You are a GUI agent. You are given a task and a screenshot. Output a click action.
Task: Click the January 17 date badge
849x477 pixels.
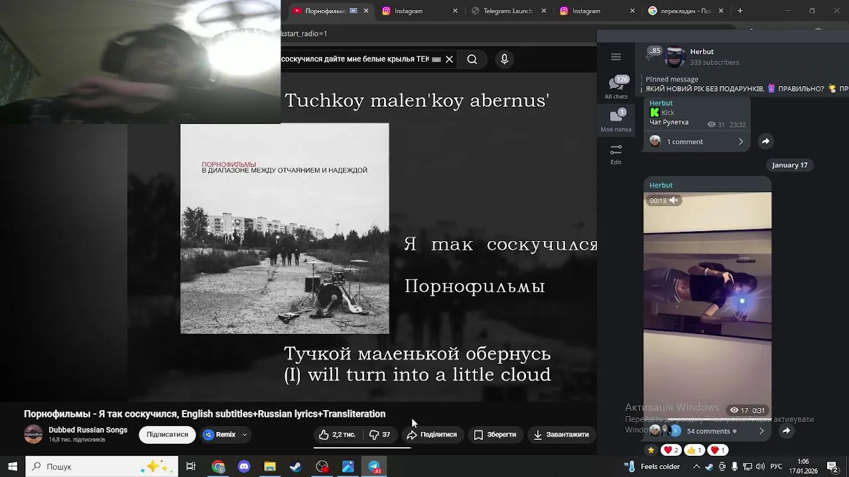pos(789,165)
